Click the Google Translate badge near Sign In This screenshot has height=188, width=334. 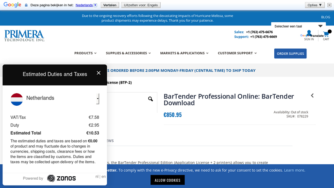coord(312,36)
